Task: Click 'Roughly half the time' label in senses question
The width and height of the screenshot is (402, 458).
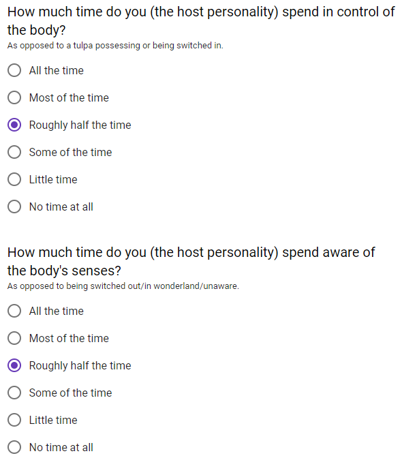Action: point(80,366)
